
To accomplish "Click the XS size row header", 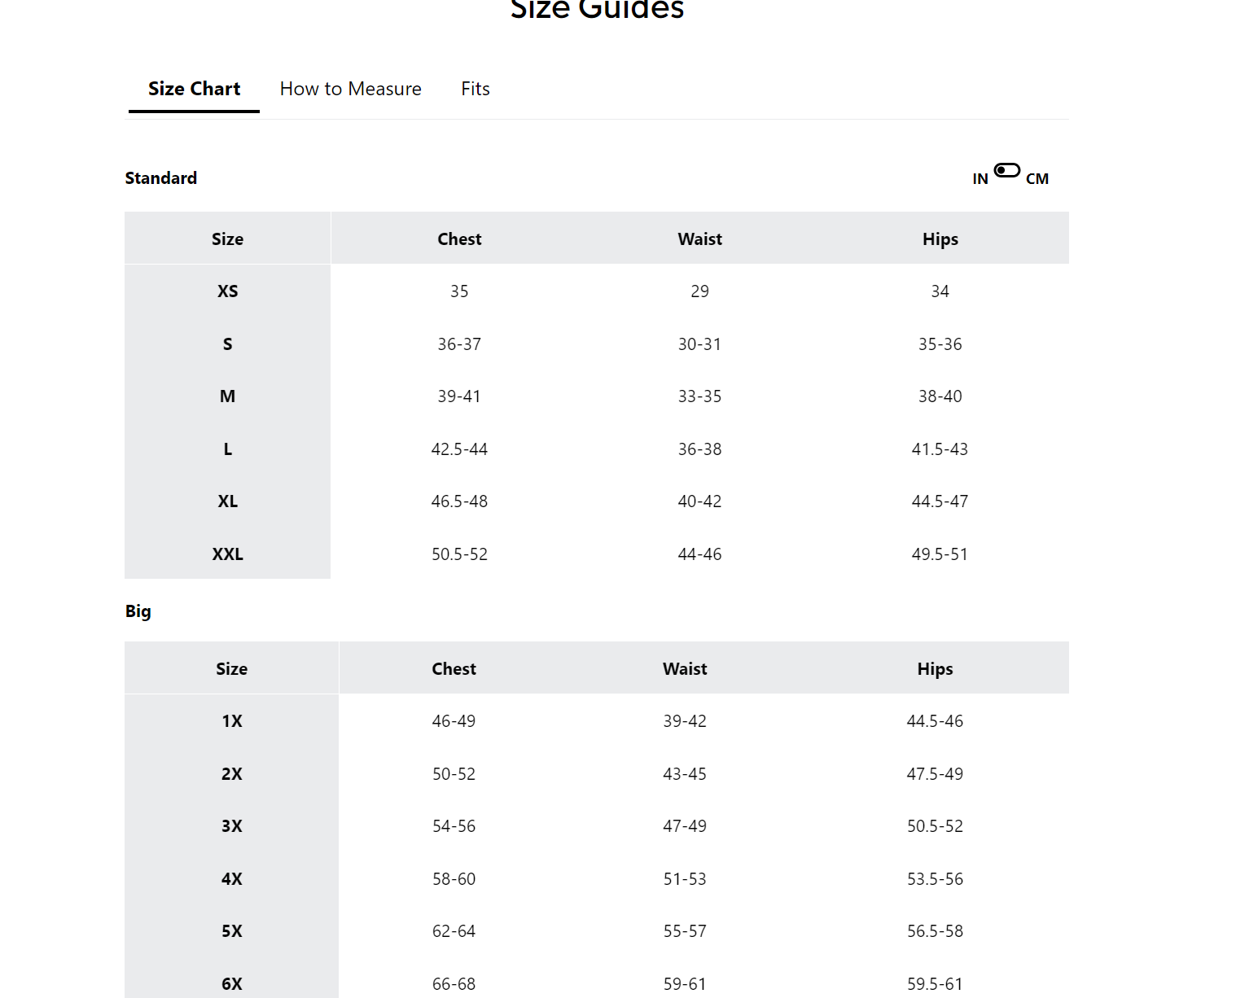I will coord(227,291).
